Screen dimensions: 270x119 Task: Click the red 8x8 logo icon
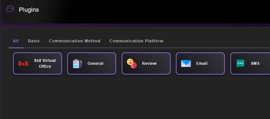pyautogui.click(x=23, y=64)
